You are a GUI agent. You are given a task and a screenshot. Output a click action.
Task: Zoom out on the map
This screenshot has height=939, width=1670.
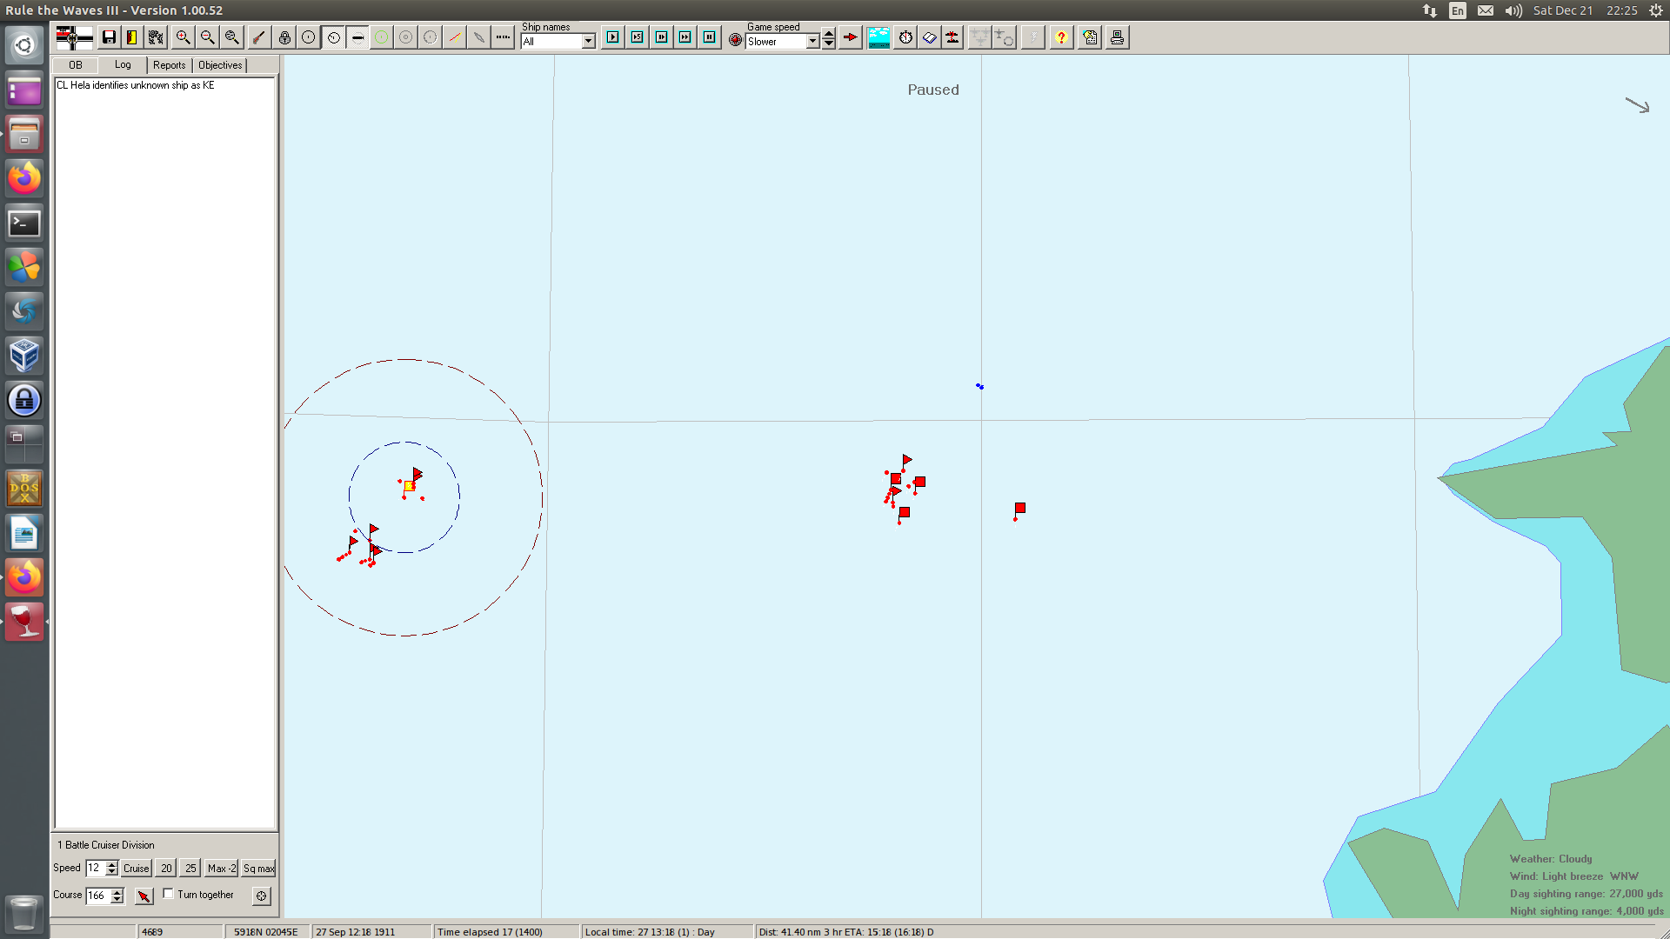tap(207, 37)
